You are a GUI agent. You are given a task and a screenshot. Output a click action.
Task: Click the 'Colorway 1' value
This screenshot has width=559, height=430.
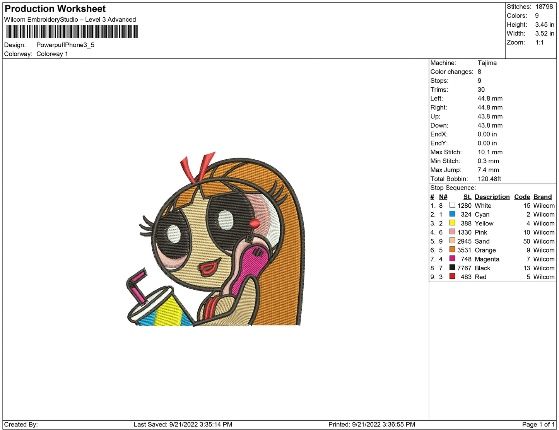52,54
